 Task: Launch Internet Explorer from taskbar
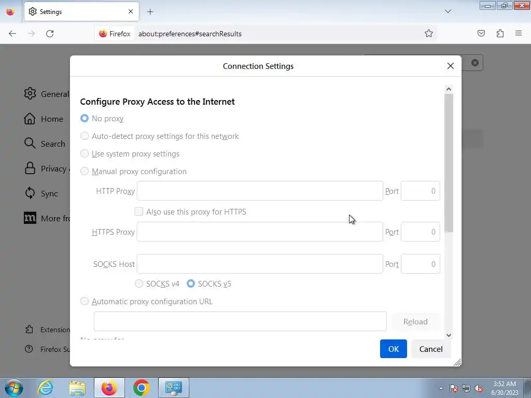click(x=46, y=388)
